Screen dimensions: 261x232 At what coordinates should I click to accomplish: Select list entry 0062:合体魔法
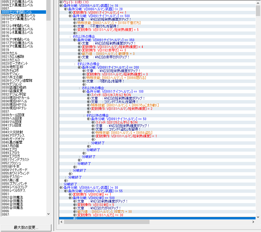tap(13, 197)
